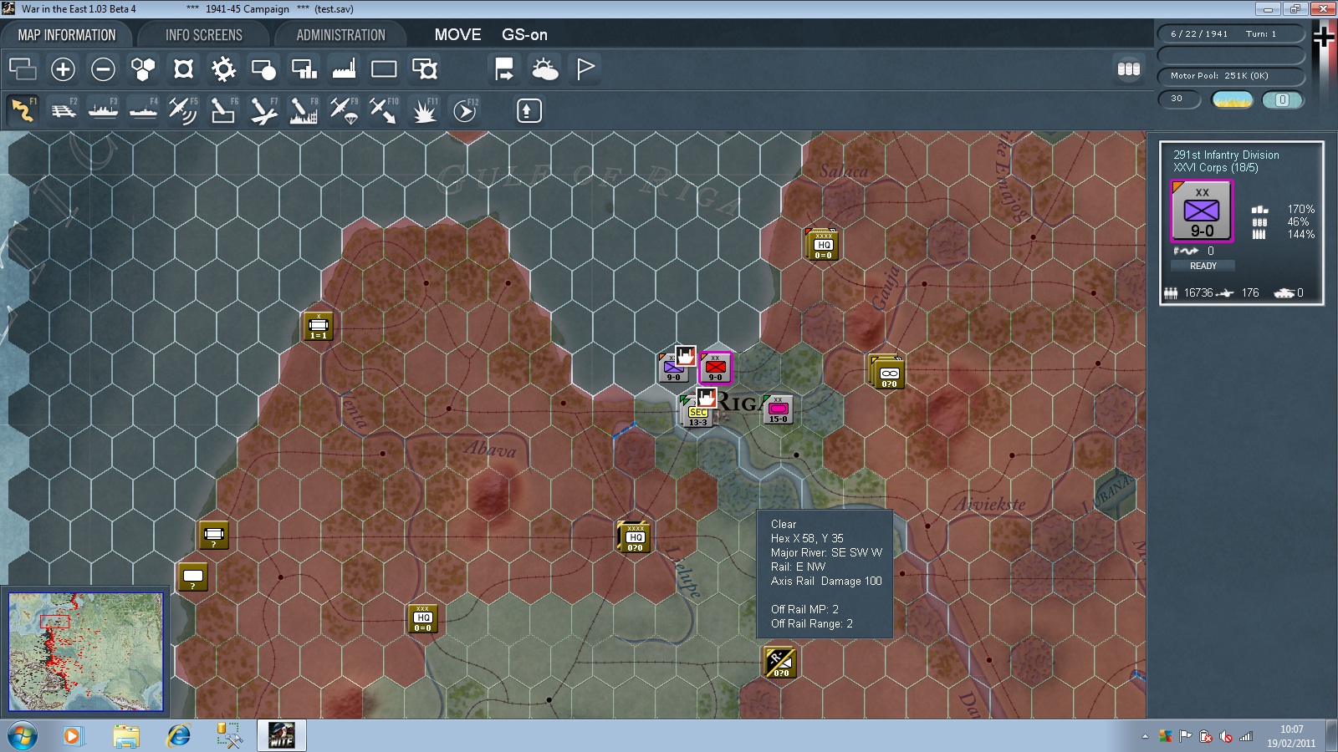Click the Motor Pool 251K readout
Viewport: 1338px width, 752px height.
pos(1231,76)
